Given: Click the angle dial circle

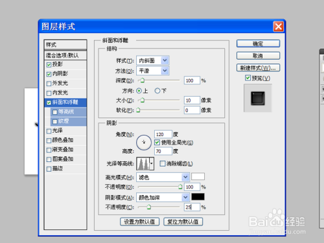Looking at the screenshot, I should 144,143.
